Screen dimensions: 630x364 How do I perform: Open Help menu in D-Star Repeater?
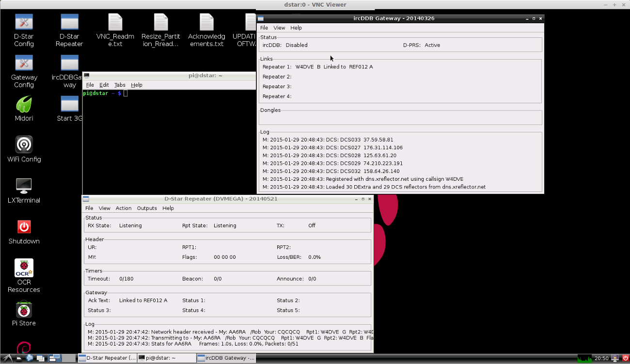coord(168,208)
